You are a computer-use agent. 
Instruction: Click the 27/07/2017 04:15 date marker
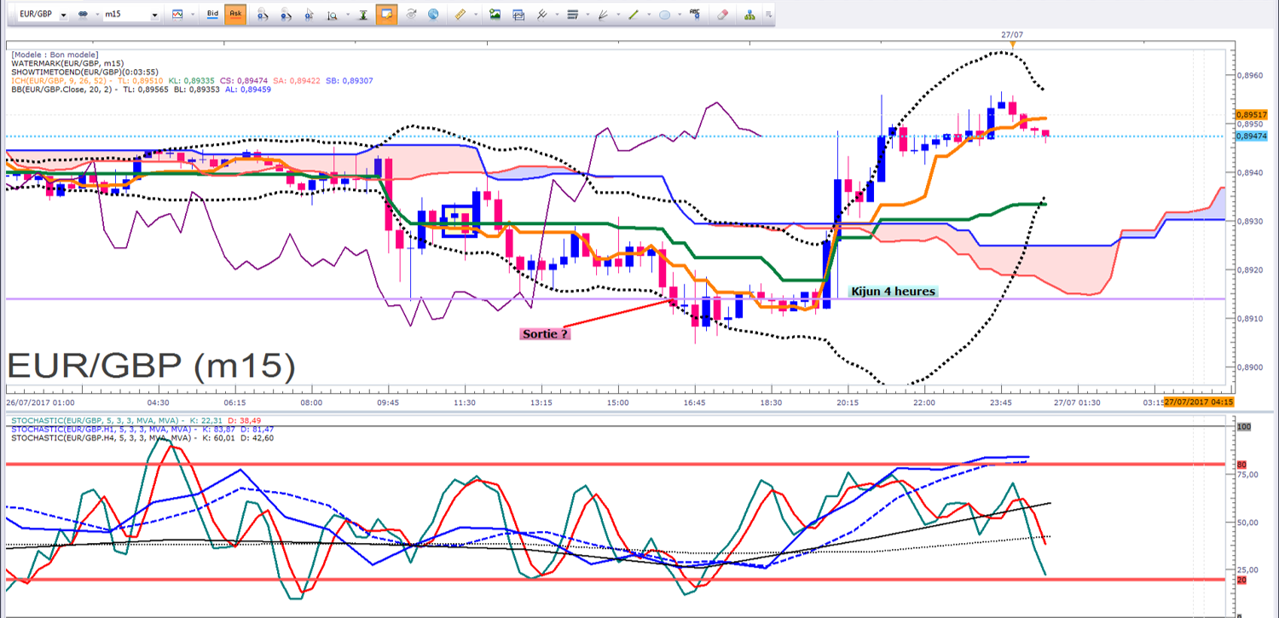click(1198, 401)
